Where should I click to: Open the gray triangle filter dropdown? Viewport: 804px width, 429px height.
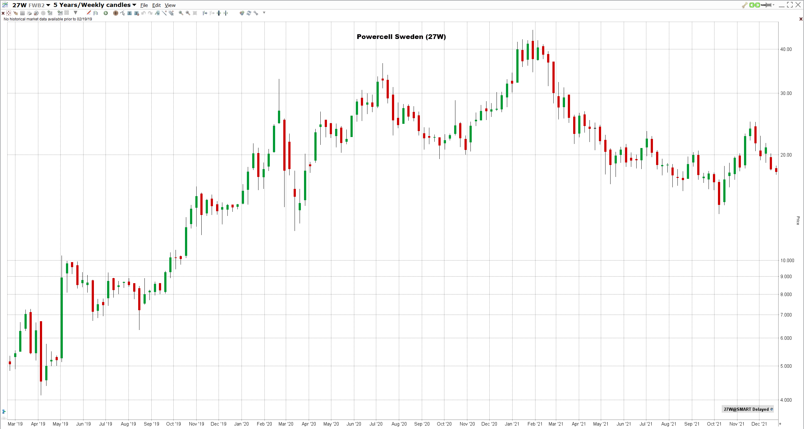pos(75,13)
